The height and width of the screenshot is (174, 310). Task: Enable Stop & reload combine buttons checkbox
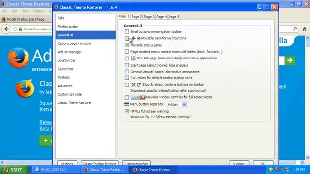click(127, 85)
